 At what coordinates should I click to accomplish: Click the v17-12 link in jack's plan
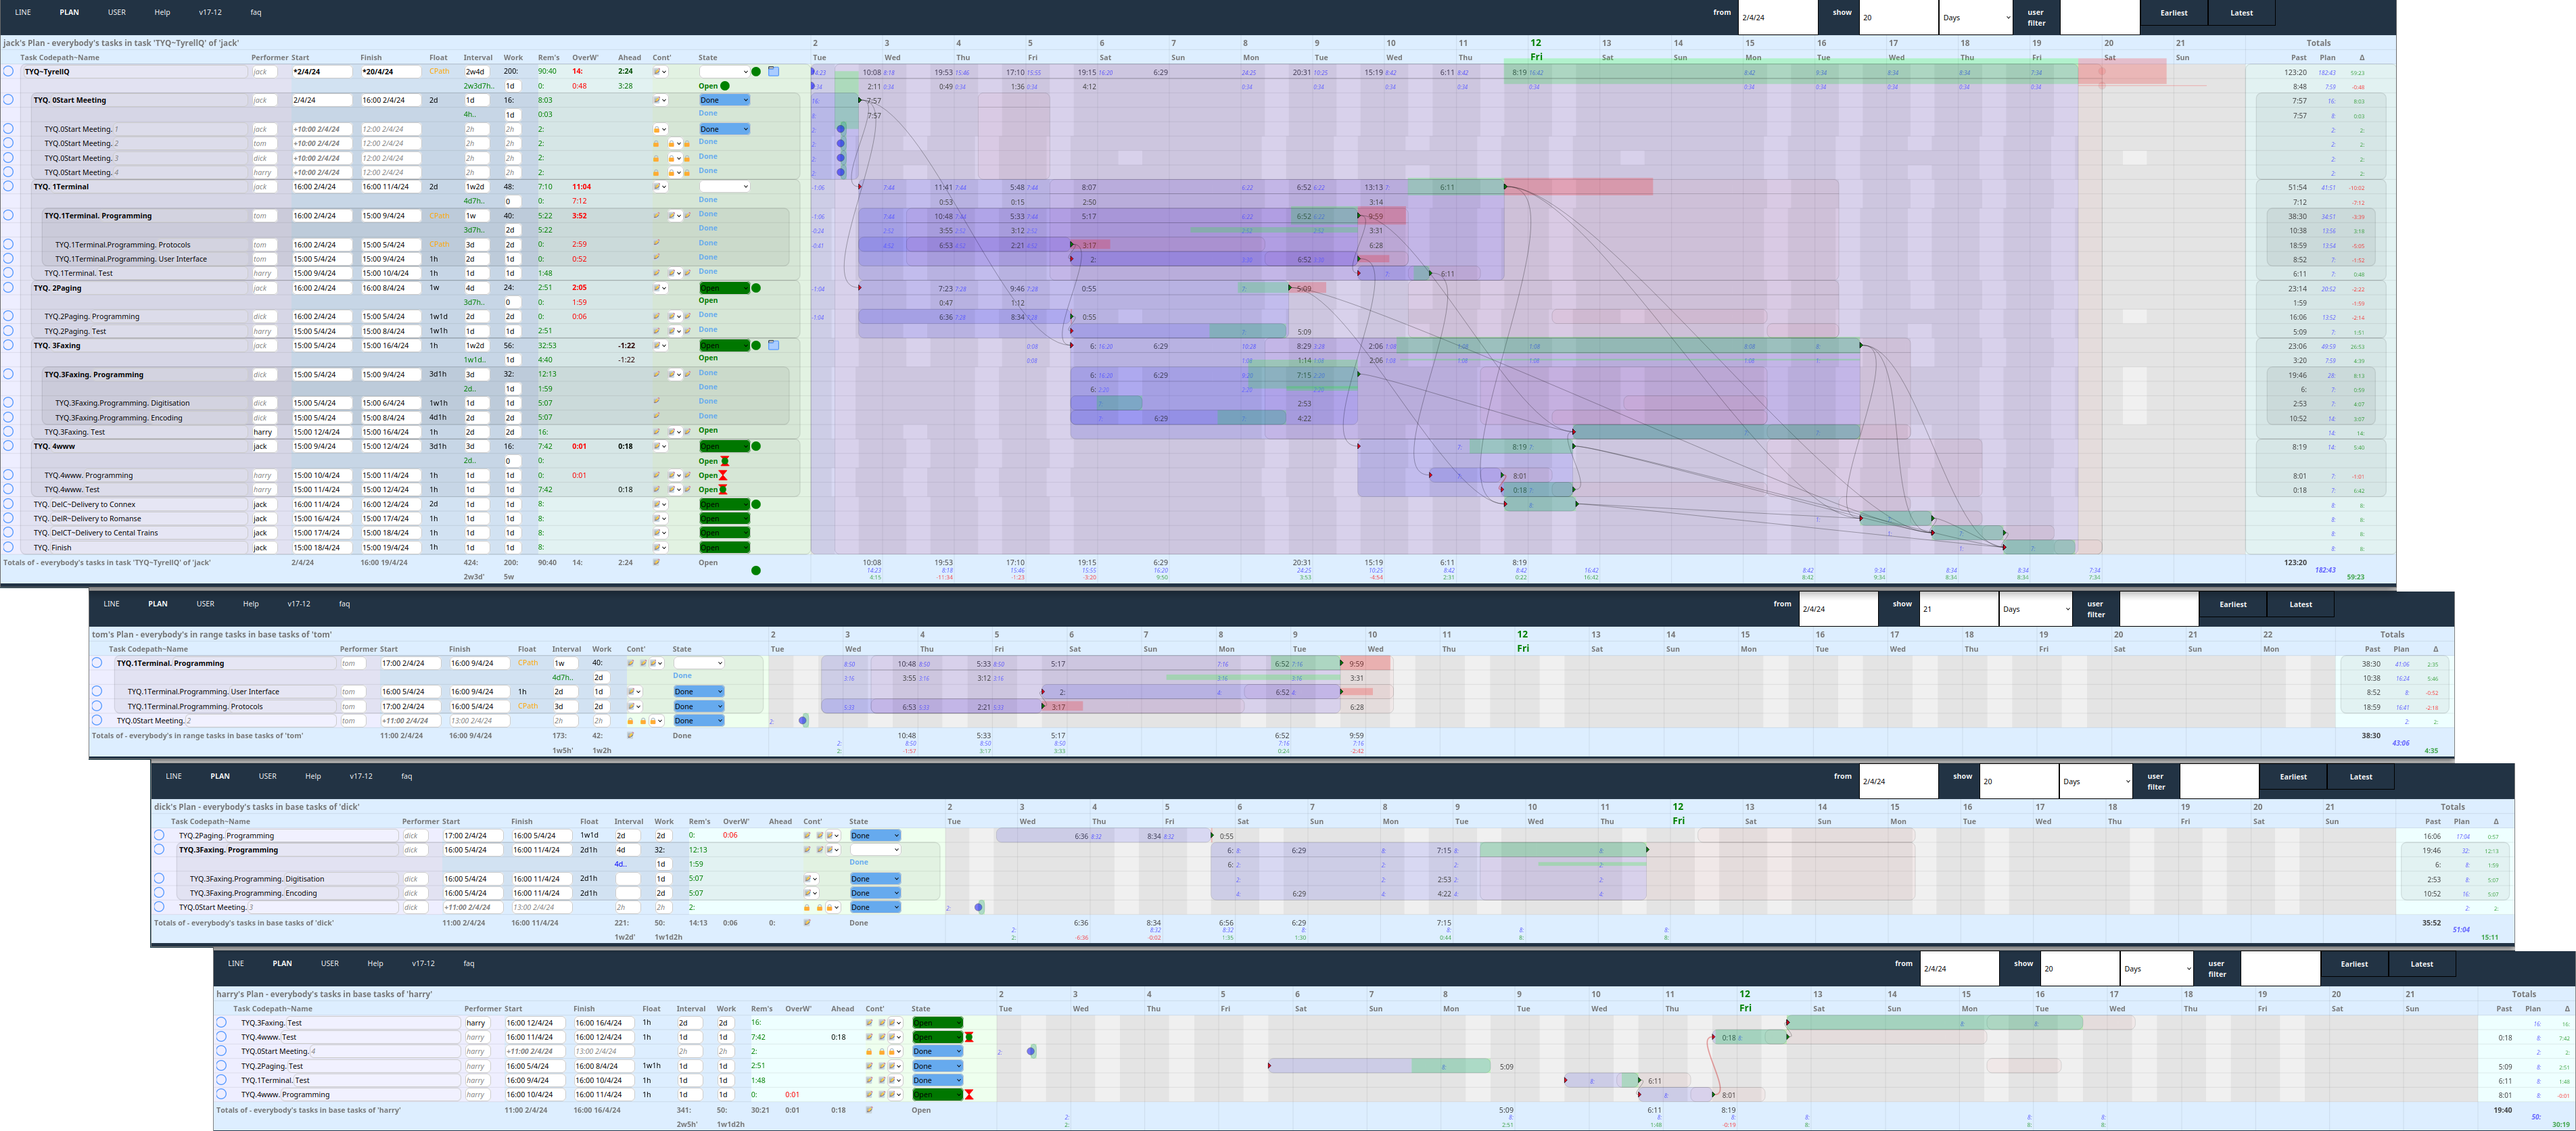pyautogui.click(x=210, y=12)
